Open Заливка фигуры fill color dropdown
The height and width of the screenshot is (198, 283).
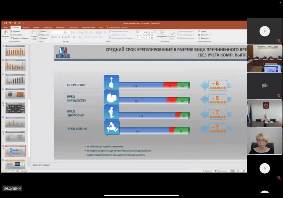(x=186, y=32)
